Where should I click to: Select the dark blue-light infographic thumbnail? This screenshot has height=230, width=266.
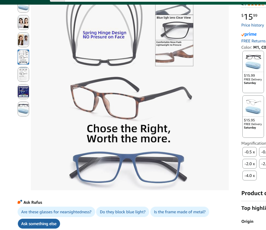[23, 92]
